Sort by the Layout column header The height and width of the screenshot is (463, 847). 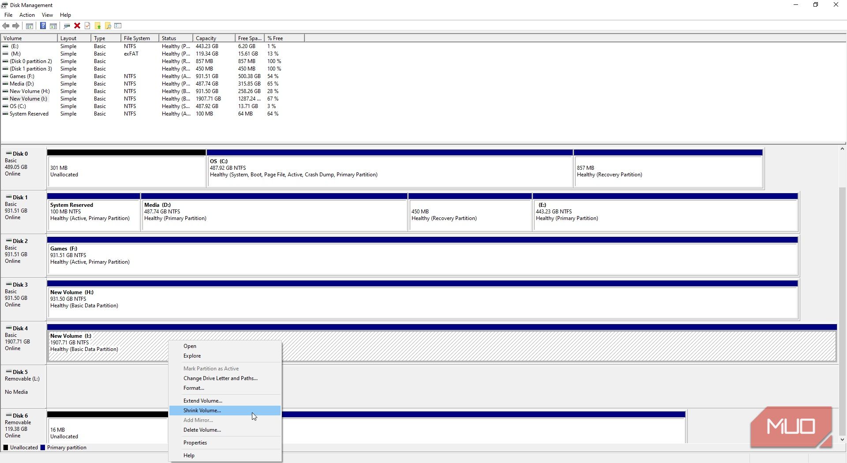pyautogui.click(x=74, y=38)
